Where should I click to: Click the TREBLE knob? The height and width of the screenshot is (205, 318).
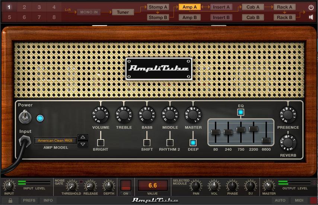point(124,115)
